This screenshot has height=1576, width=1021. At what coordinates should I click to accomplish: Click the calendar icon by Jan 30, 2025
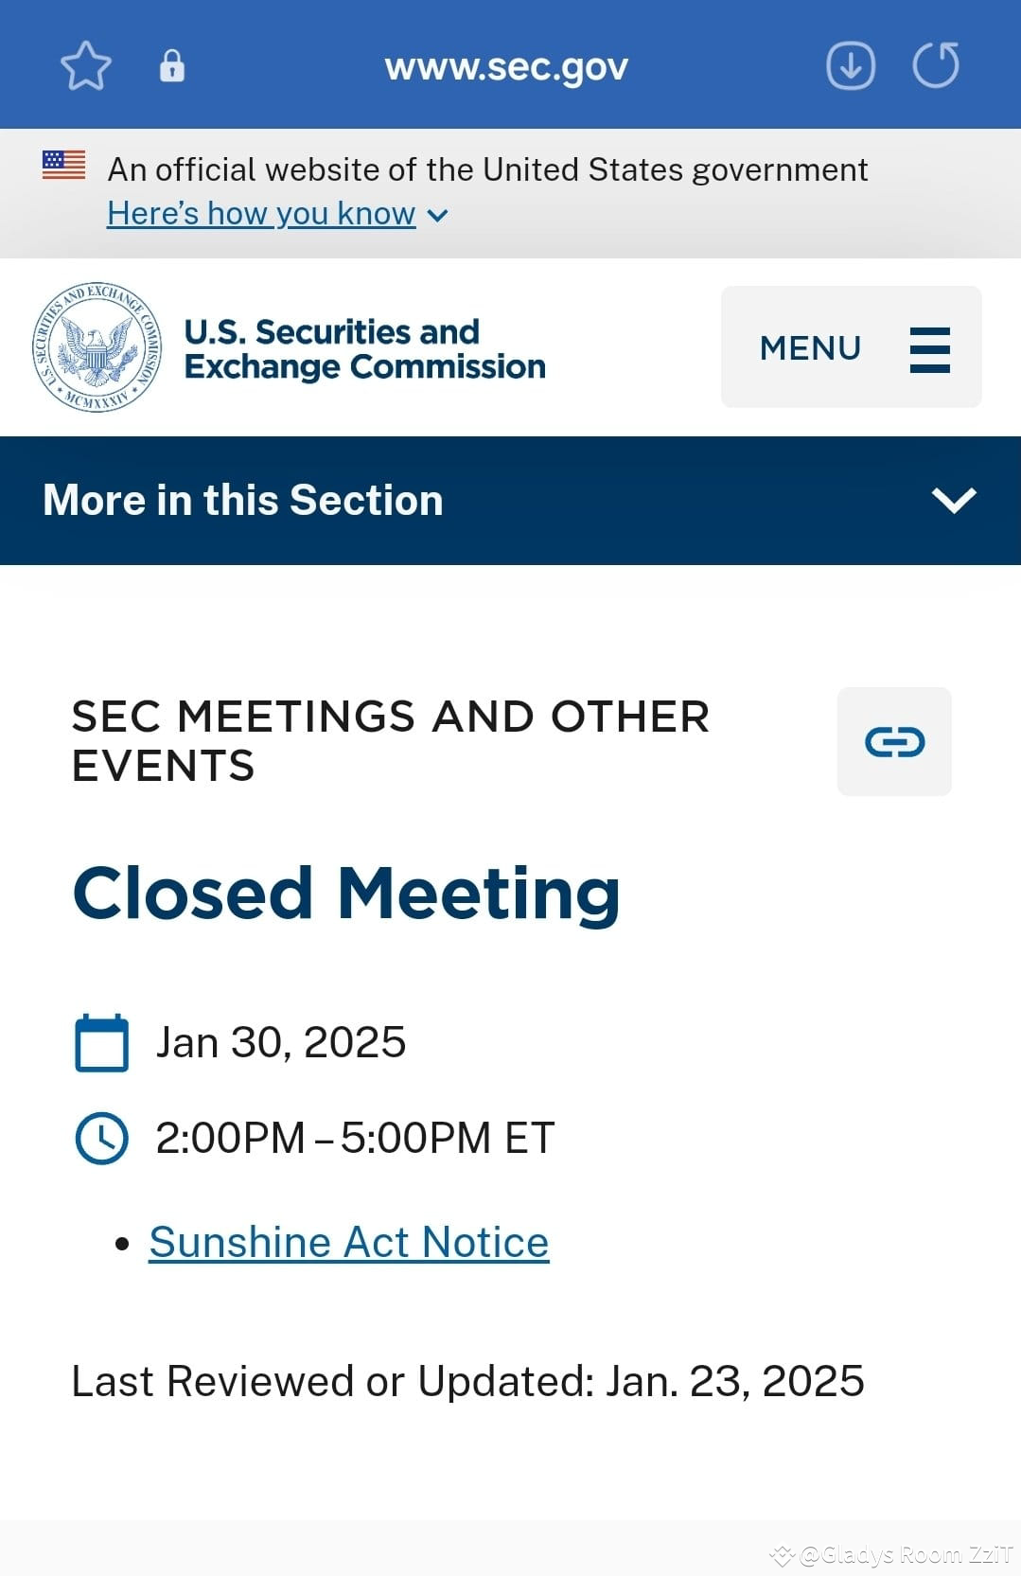click(101, 1042)
